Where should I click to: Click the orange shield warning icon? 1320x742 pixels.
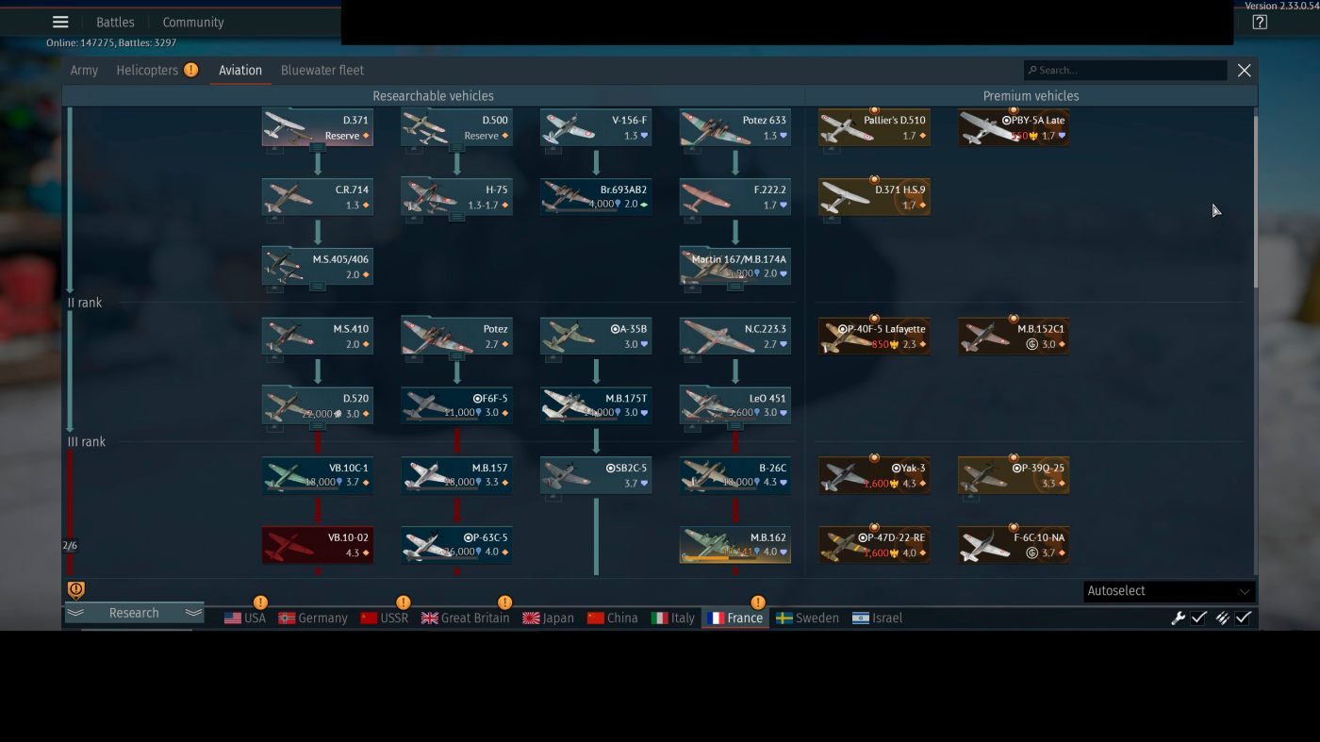76,590
